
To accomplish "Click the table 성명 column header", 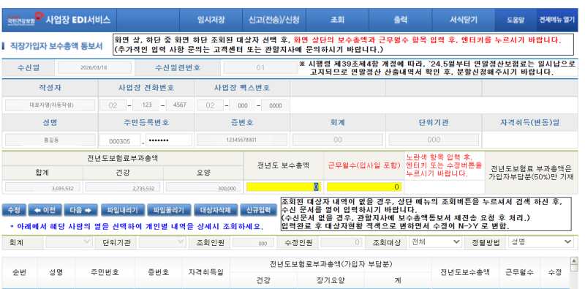I will click(x=56, y=272).
